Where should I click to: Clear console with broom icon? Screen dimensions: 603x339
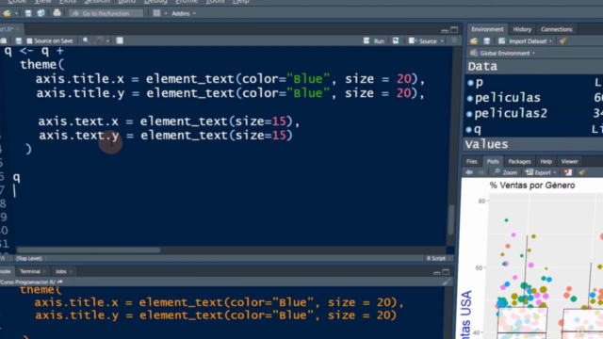tap(446, 282)
